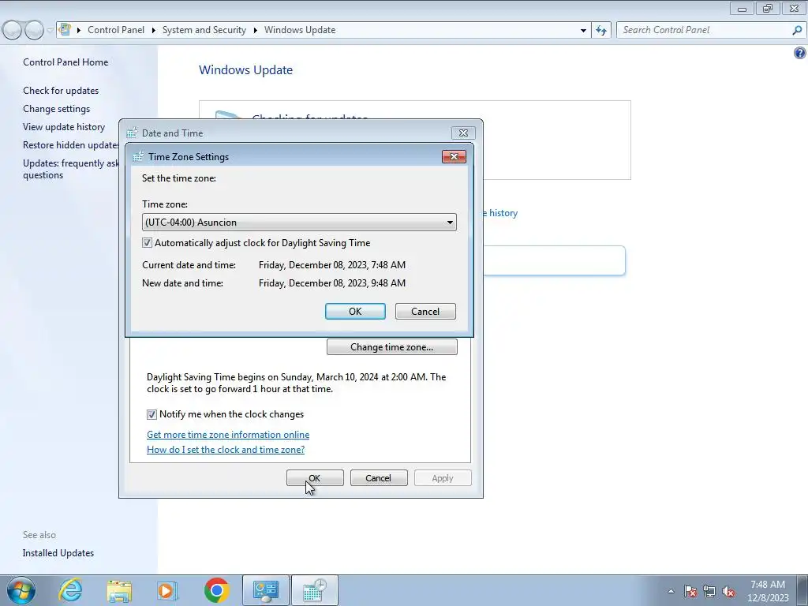Open Updates frequently asked questions link
The image size is (808, 606).
[x=70, y=169]
